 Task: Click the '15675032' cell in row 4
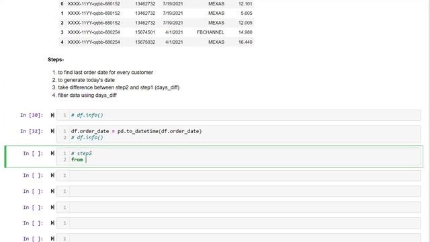point(145,42)
